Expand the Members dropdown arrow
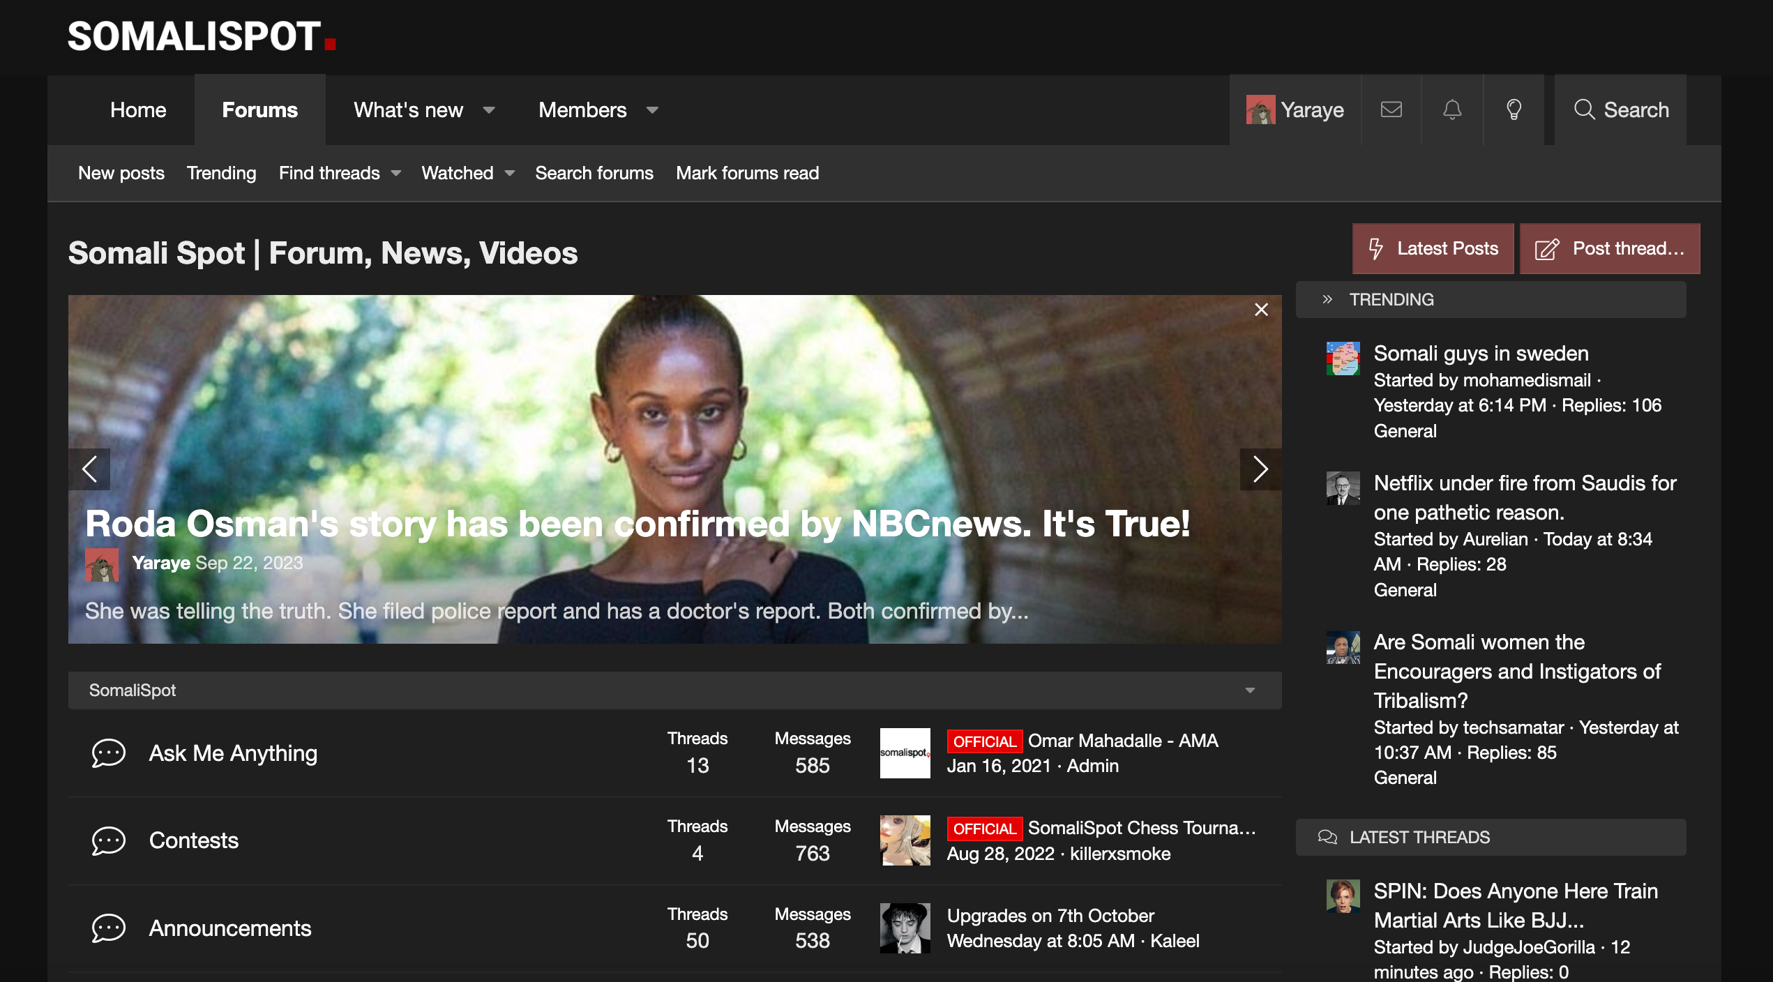1773x982 pixels. (x=652, y=110)
